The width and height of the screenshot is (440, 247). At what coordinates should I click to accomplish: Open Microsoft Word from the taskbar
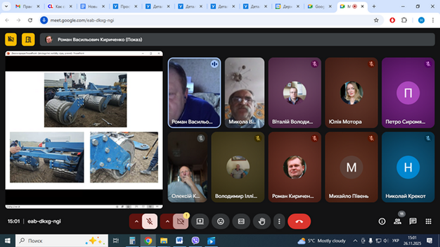[x=179, y=241]
